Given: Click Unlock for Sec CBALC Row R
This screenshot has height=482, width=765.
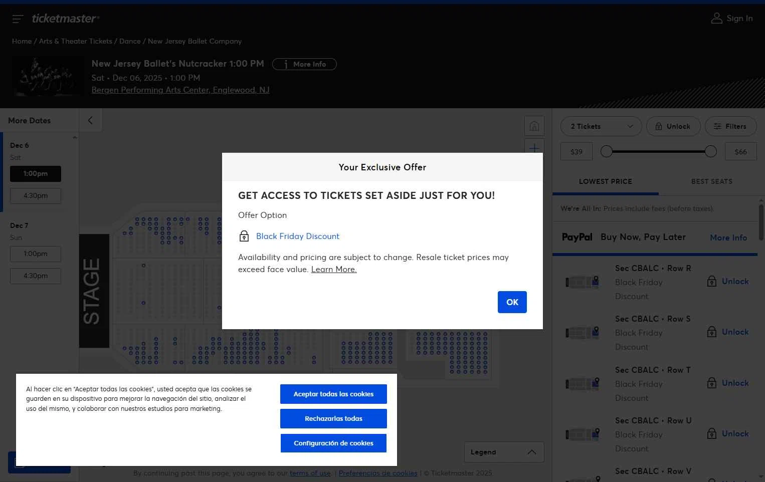Looking at the screenshot, I should pyautogui.click(x=735, y=282).
